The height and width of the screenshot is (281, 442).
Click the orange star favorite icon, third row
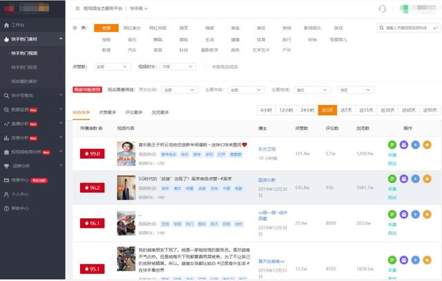[427, 214]
